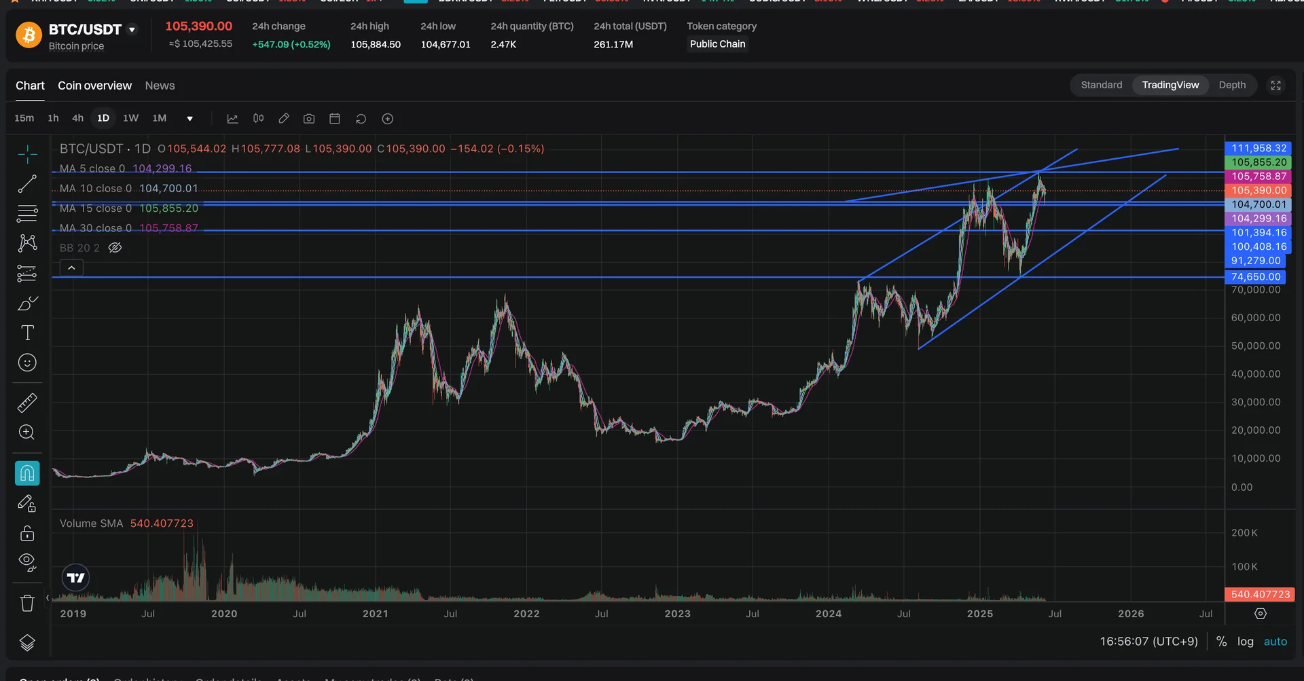This screenshot has width=1304, height=681.
Task: Select the trend line drawing tool
Action: [x=27, y=184]
